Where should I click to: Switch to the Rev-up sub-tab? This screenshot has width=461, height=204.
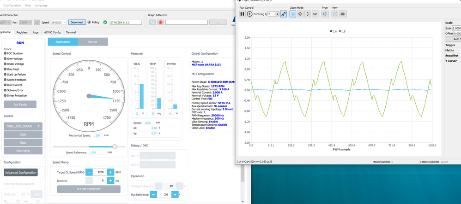coord(92,42)
